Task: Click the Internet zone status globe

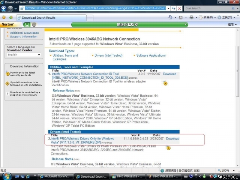Action: [162, 171]
